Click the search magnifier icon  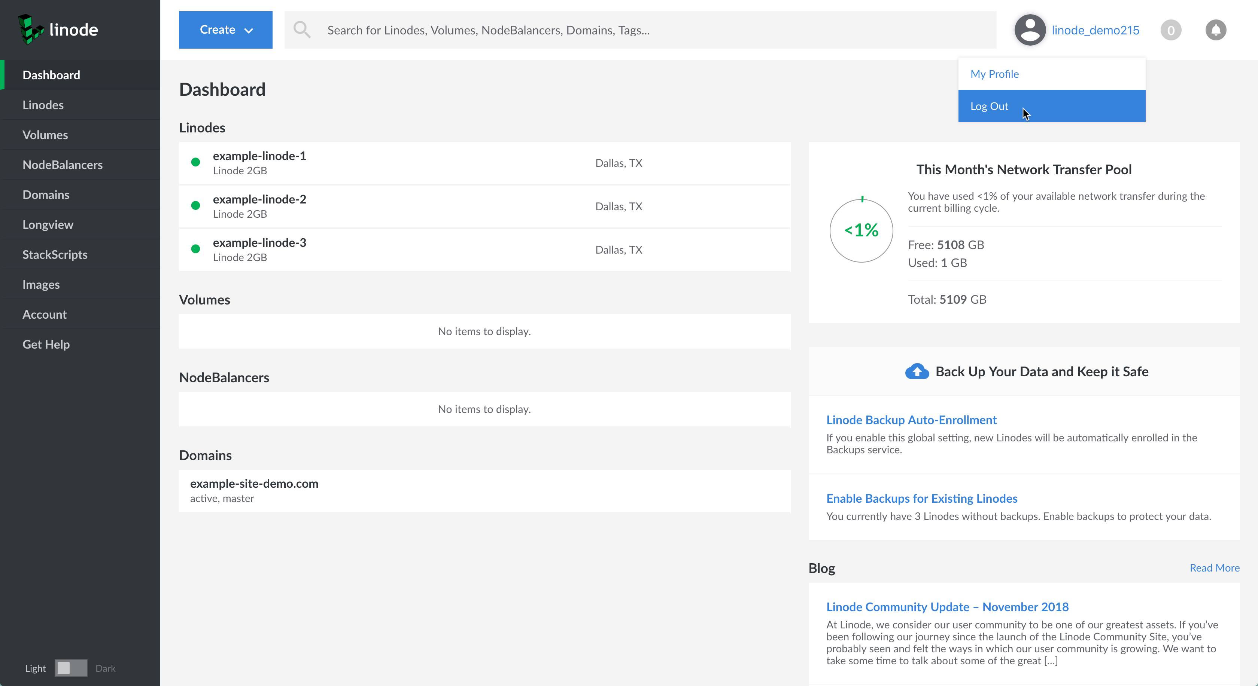pos(302,30)
